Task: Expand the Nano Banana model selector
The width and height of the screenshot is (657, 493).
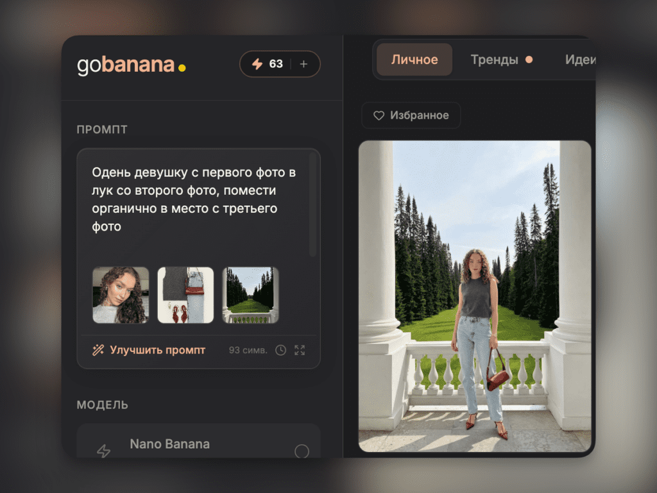Action: [198, 444]
